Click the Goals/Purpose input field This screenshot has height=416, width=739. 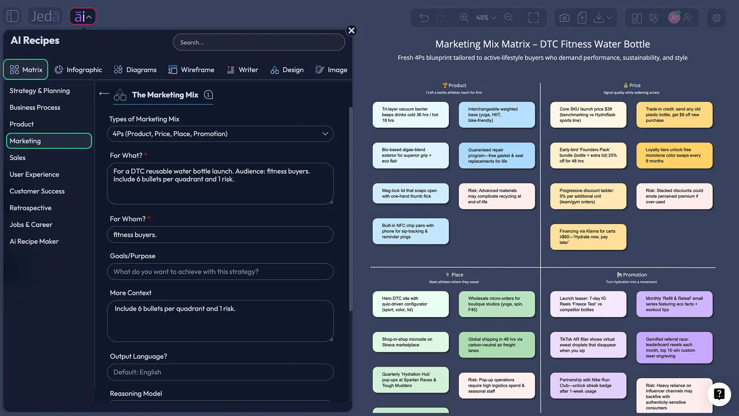220,272
